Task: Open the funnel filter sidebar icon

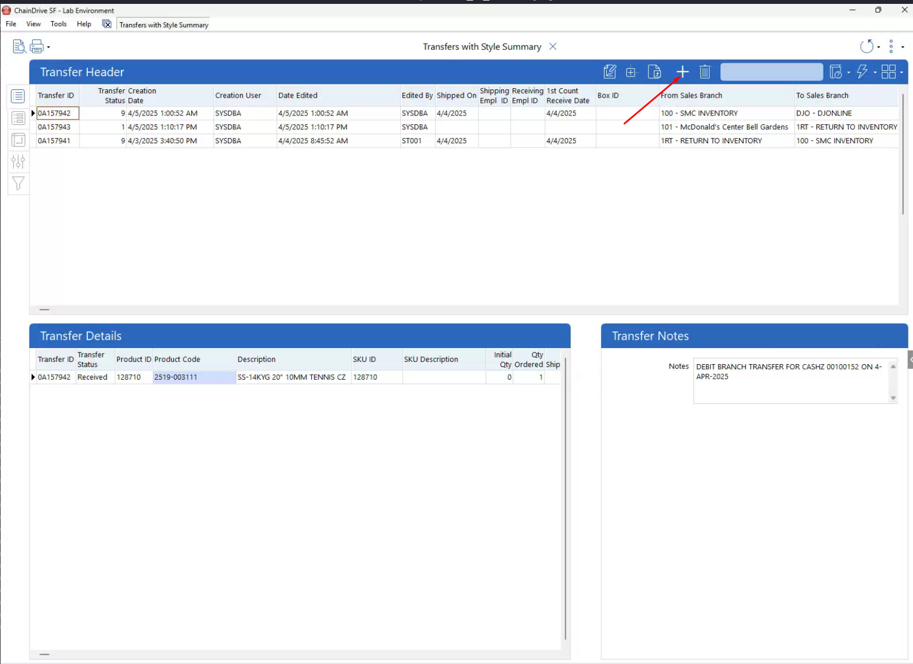Action: click(x=18, y=183)
